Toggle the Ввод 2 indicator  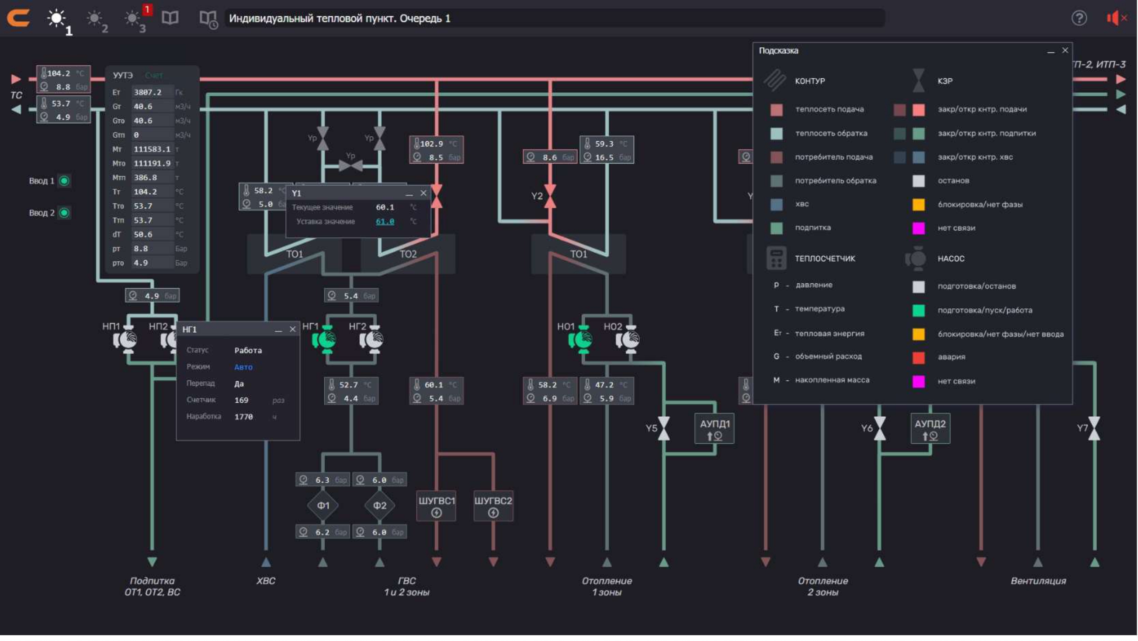pyautogui.click(x=65, y=213)
